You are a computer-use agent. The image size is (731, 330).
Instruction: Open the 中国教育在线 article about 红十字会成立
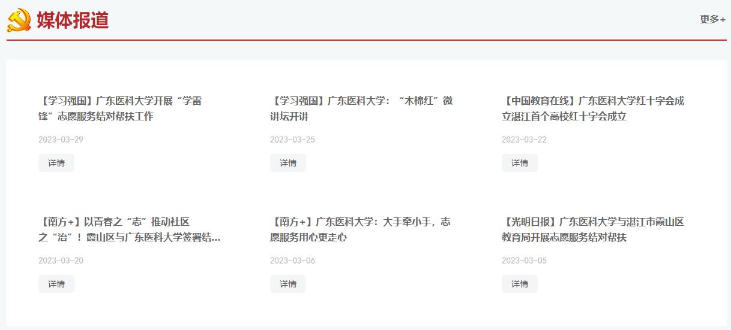(593, 108)
